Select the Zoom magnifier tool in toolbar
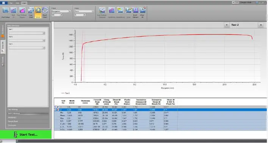 38,12
